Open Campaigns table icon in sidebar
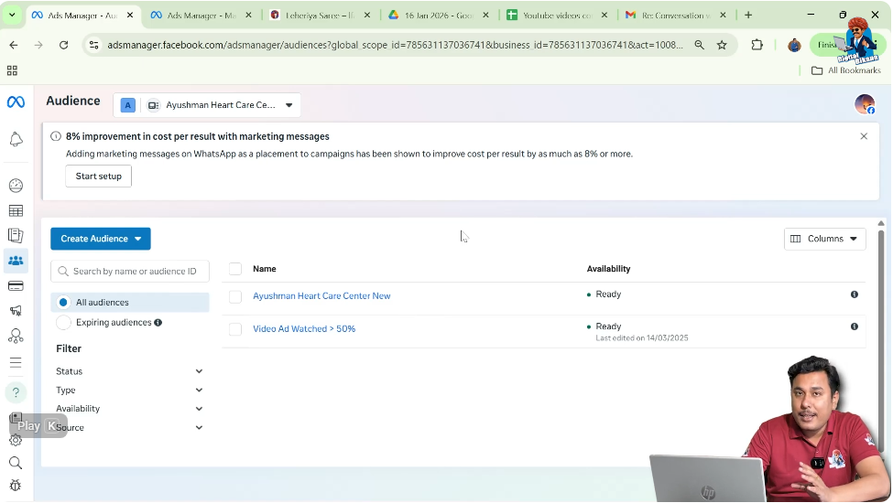Viewport: 893px width, 503px height. point(16,211)
